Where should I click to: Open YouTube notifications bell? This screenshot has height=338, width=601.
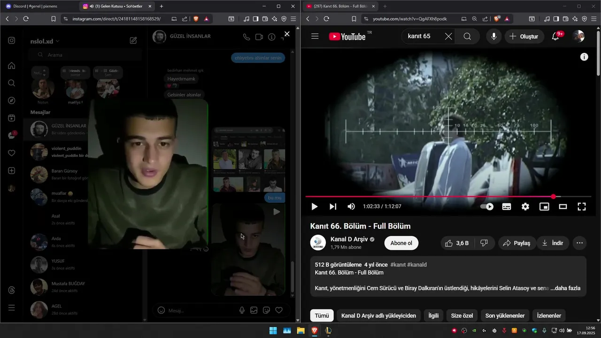pos(555,36)
